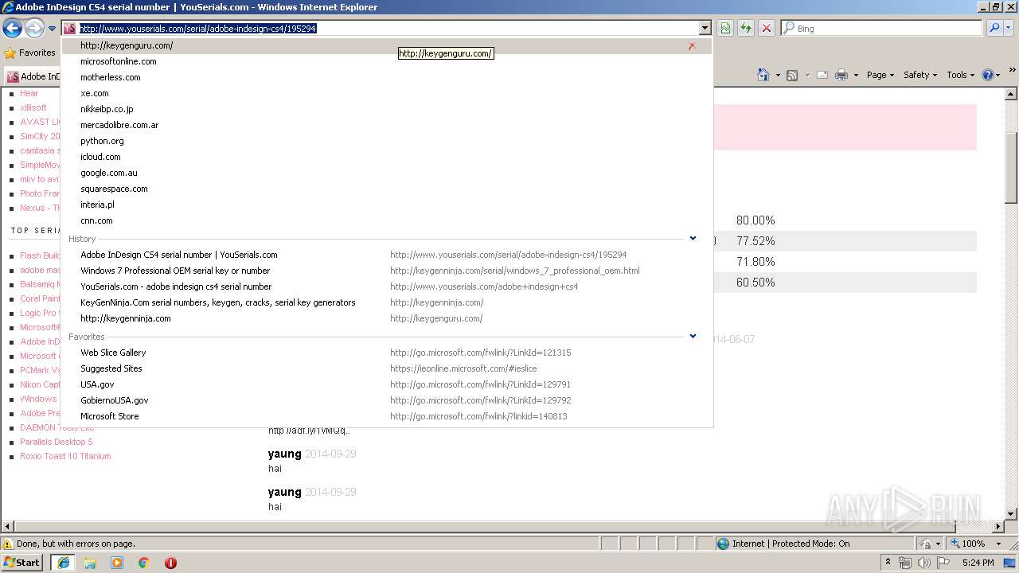Click the Back navigation arrow
The width and height of the screenshot is (1019, 573).
click(12, 29)
